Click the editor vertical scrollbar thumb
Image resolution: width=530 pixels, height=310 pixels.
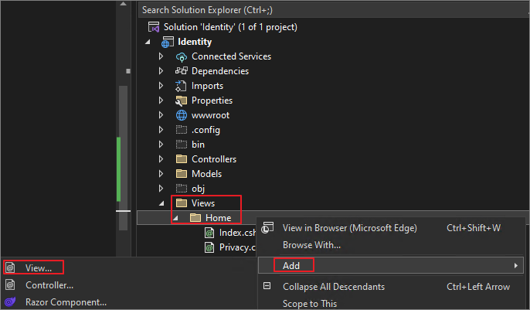pos(123,158)
